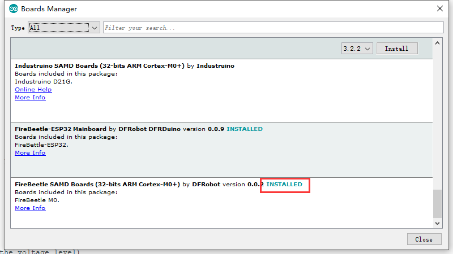Select the Industruino SAMD Boards package title
Viewport: 453px width, 254px height.
100,66
